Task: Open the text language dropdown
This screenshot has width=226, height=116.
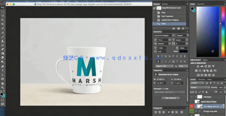Action: coord(164,66)
